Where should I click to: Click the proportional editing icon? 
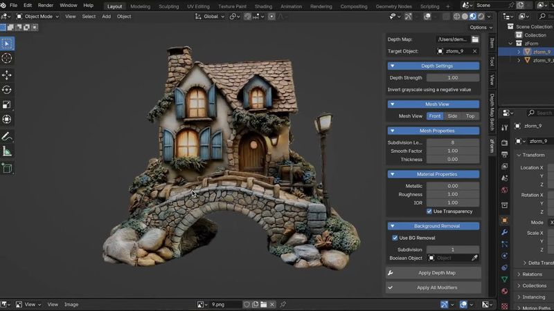[271, 16]
